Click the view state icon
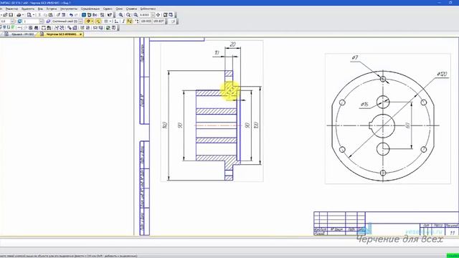Image resolution: width=459 pixels, height=258 pixels. (x=19, y=21)
